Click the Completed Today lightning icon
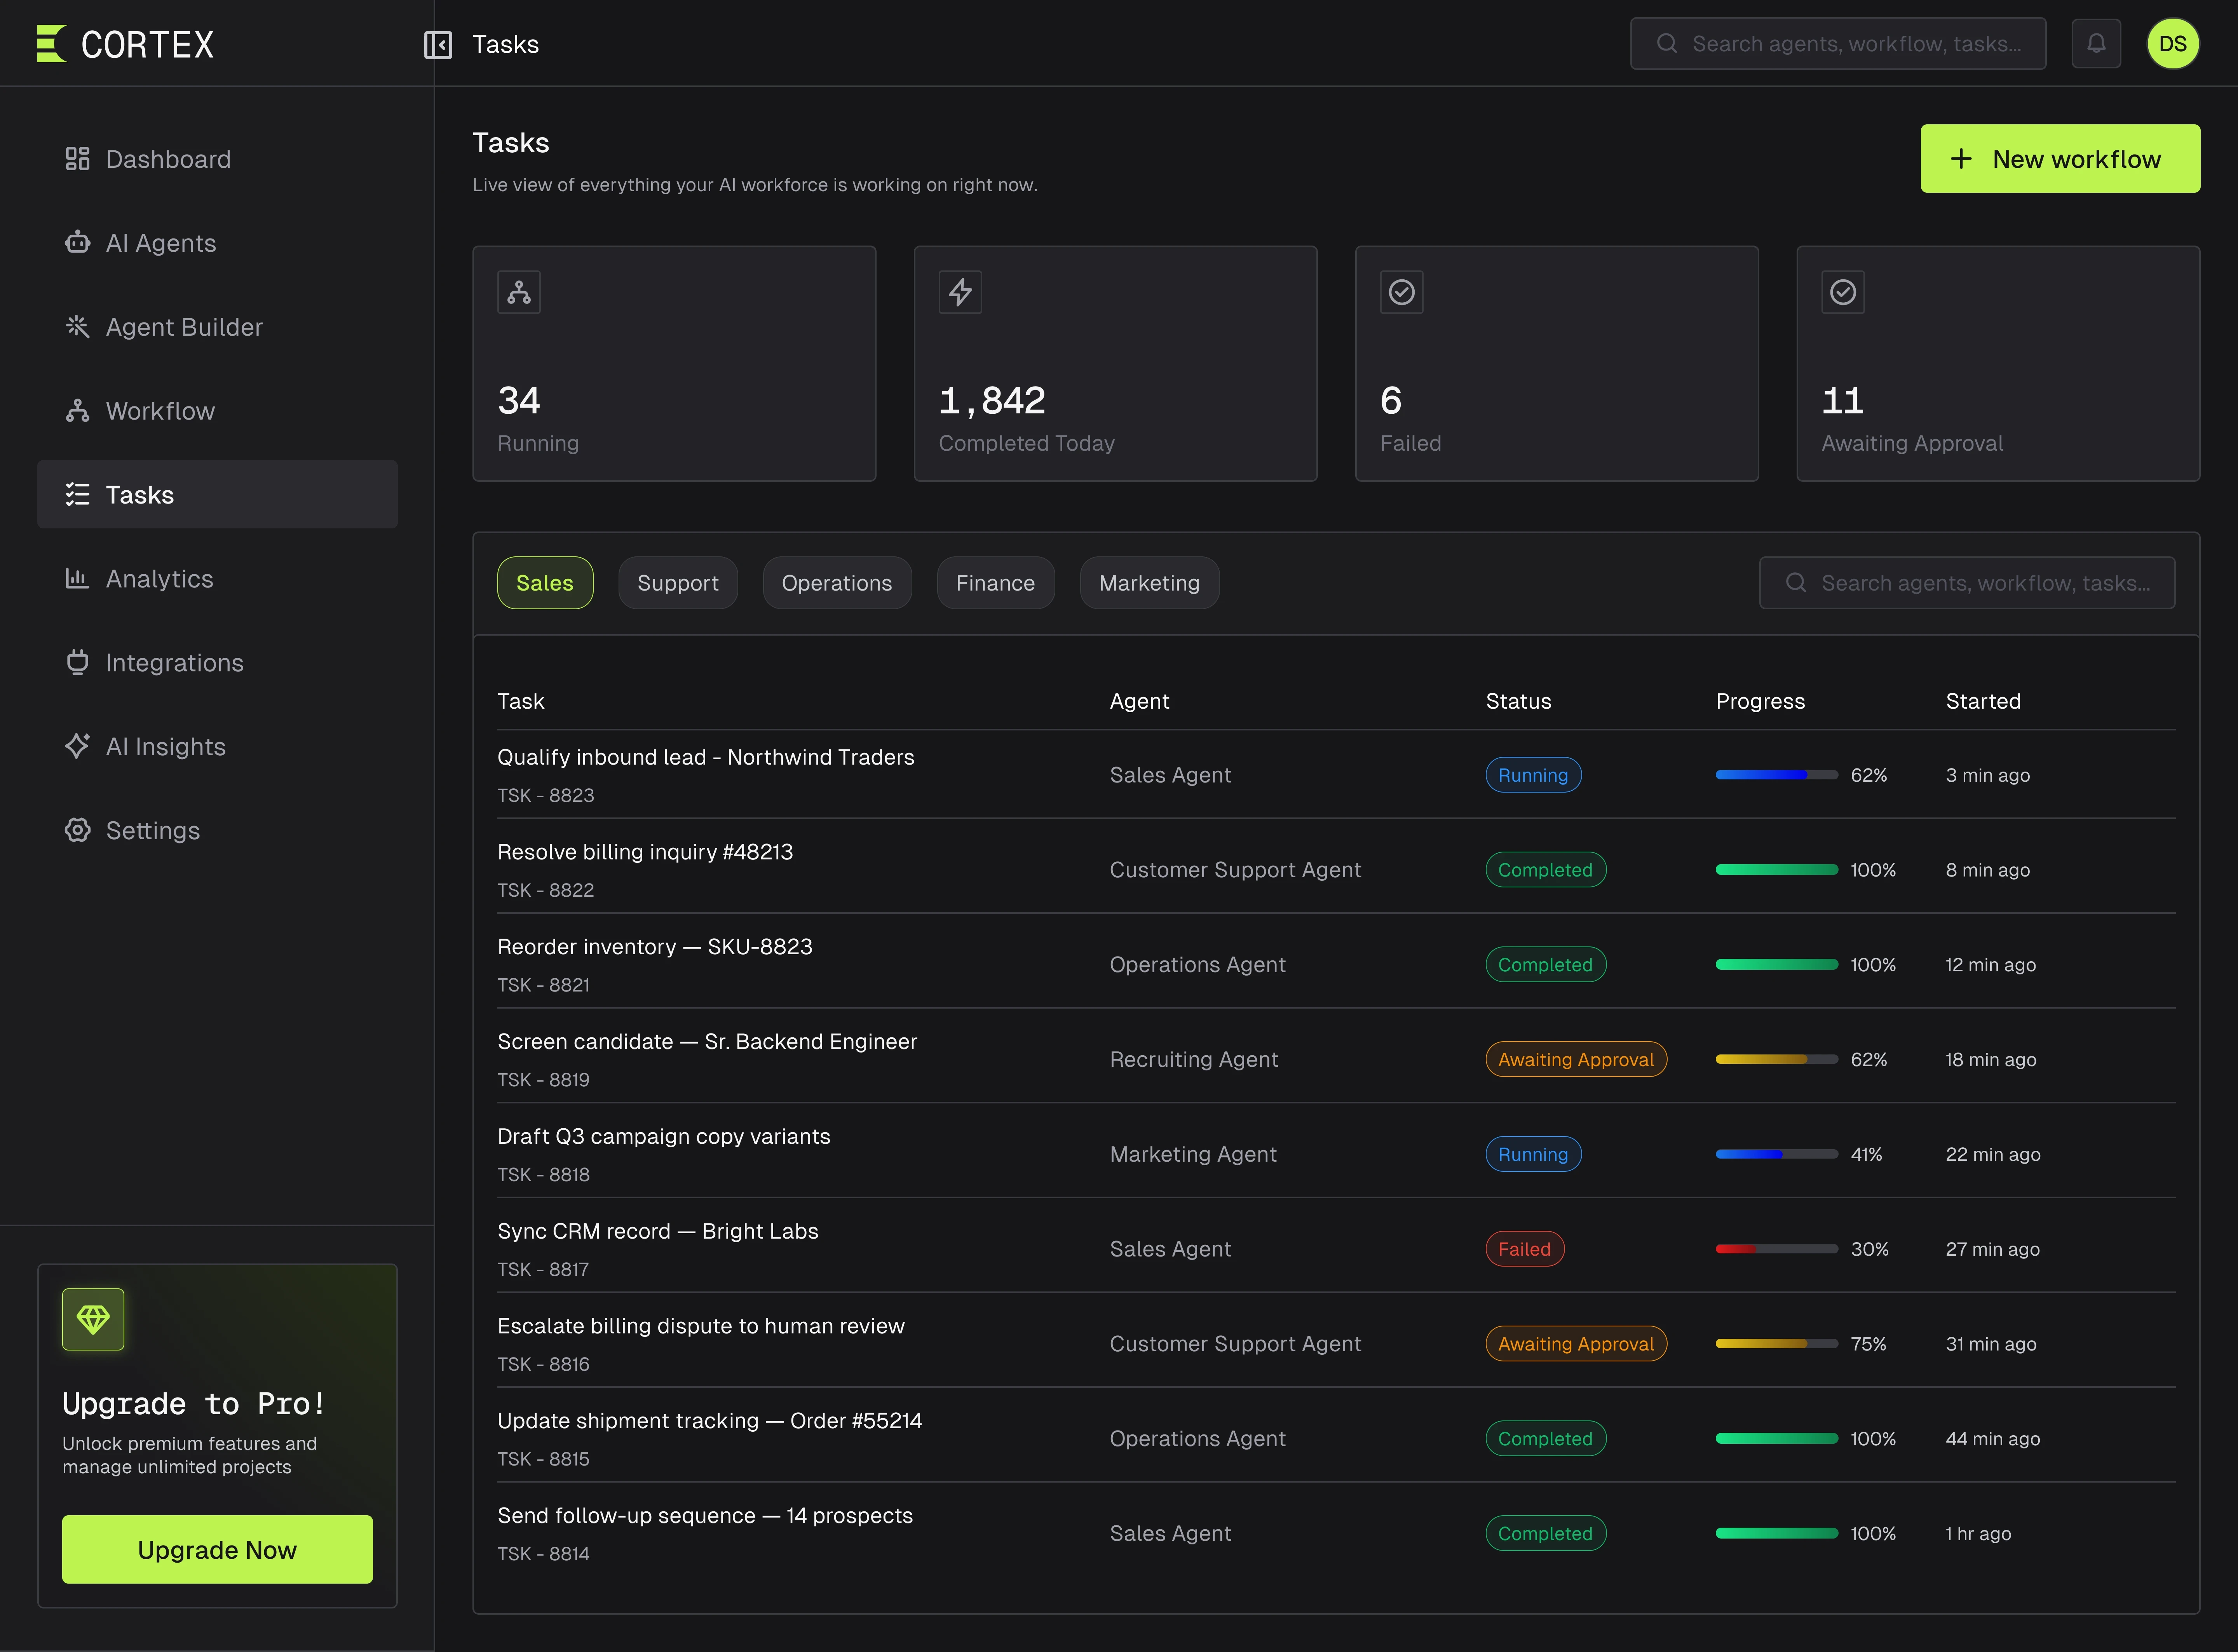Viewport: 2238px width, 1652px height. [960, 292]
